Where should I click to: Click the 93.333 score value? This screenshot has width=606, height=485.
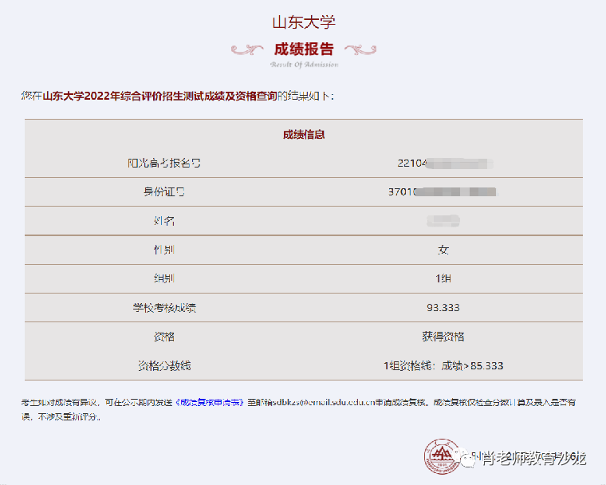pos(443,308)
